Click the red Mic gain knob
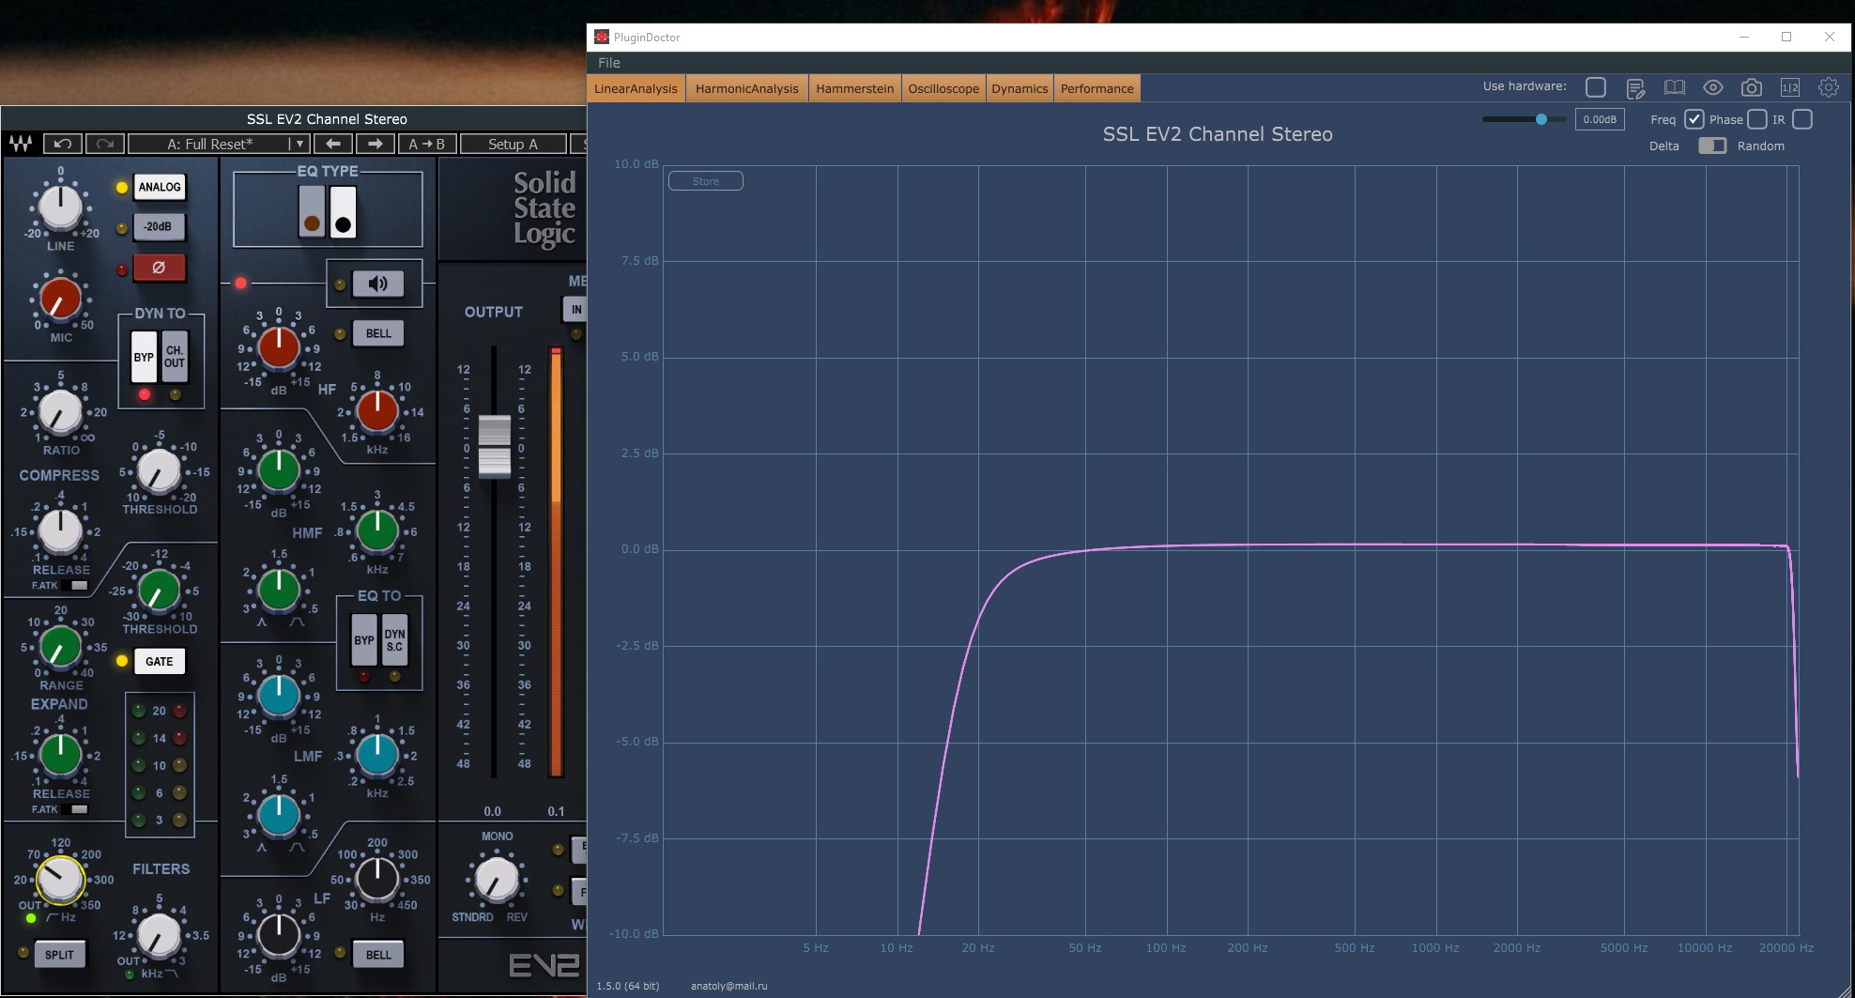 60,298
